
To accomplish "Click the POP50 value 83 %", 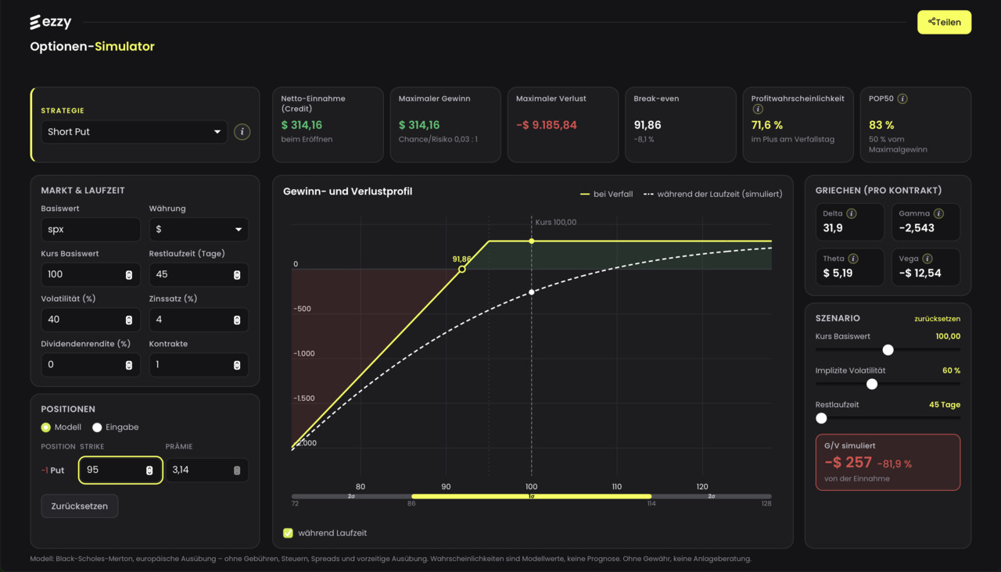I will [881, 125].
